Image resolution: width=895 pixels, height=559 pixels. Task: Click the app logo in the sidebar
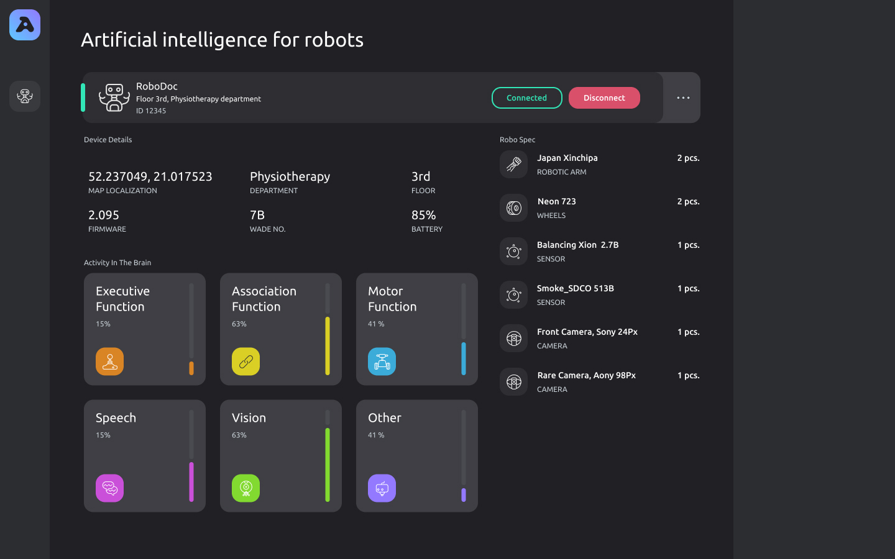point(24,25)
